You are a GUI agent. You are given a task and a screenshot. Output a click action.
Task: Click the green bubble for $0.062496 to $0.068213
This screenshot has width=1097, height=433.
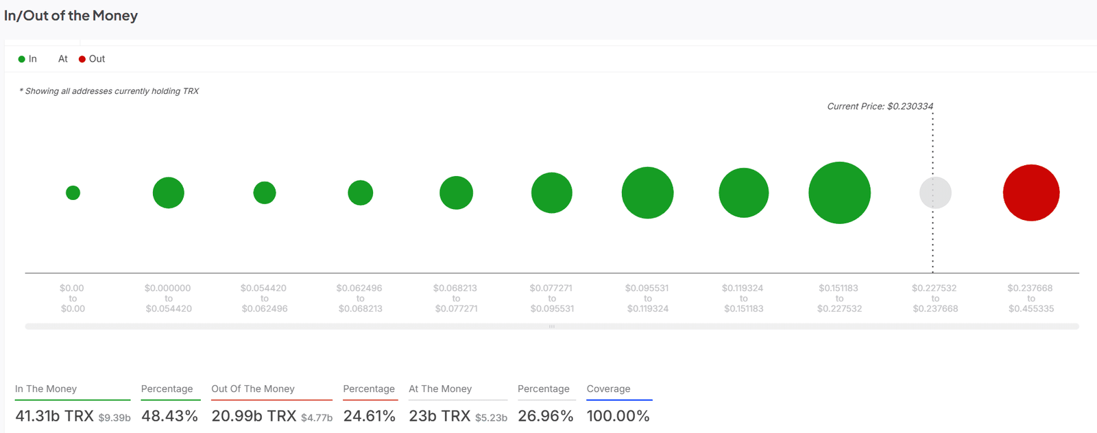360,193
